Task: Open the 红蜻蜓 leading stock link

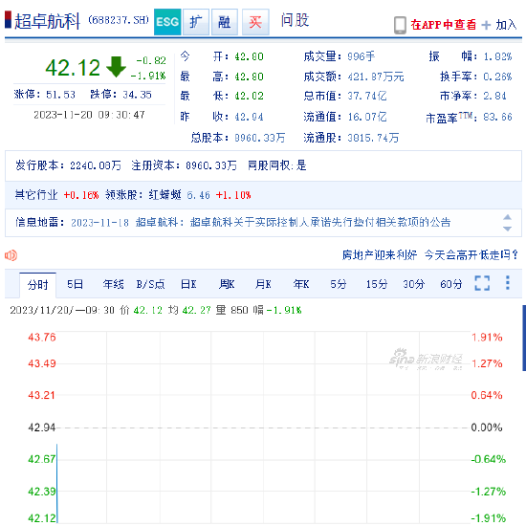Action: tap(164, 195)
